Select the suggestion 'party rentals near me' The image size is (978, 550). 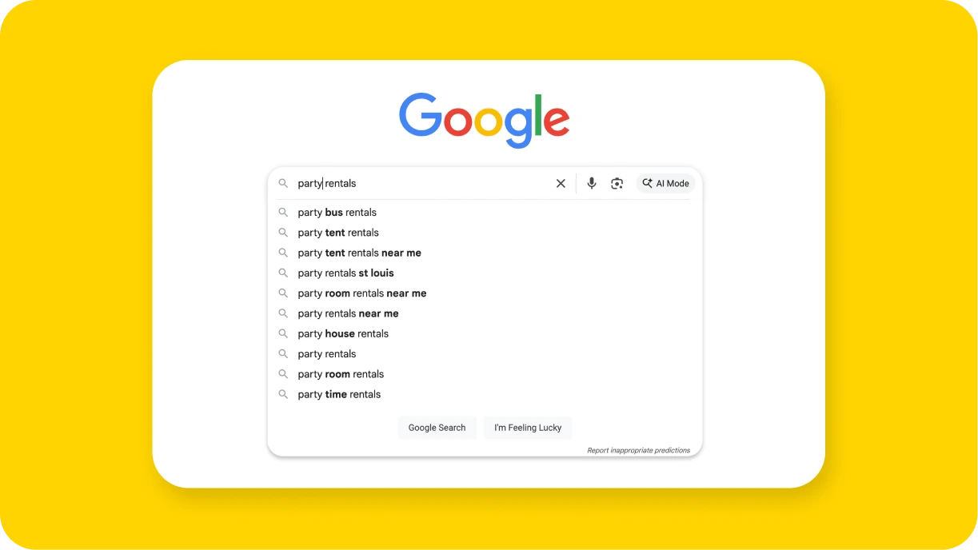pos(348,313)
